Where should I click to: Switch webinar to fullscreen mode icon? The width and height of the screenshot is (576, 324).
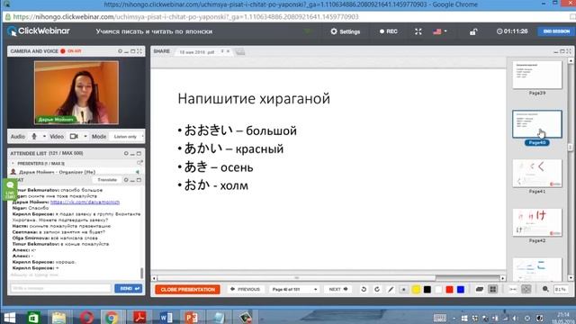pos(418,31)
